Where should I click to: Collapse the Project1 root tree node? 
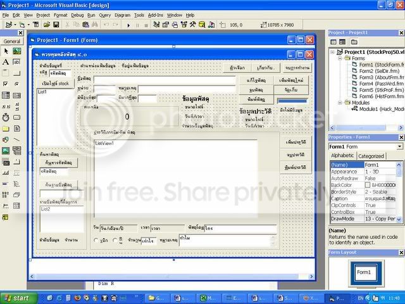[332, 52]
